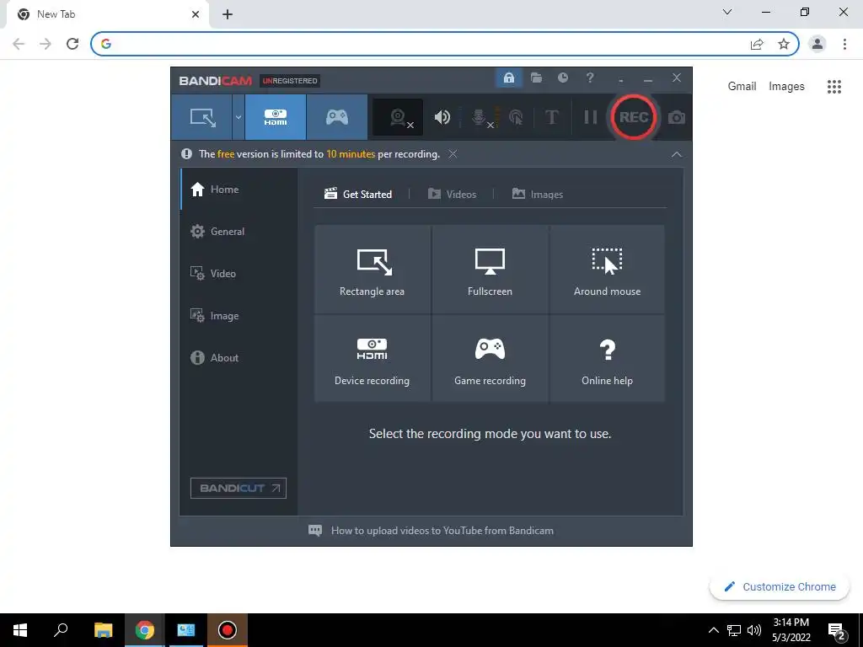Open the About section in sidebar

pos(238,357)
